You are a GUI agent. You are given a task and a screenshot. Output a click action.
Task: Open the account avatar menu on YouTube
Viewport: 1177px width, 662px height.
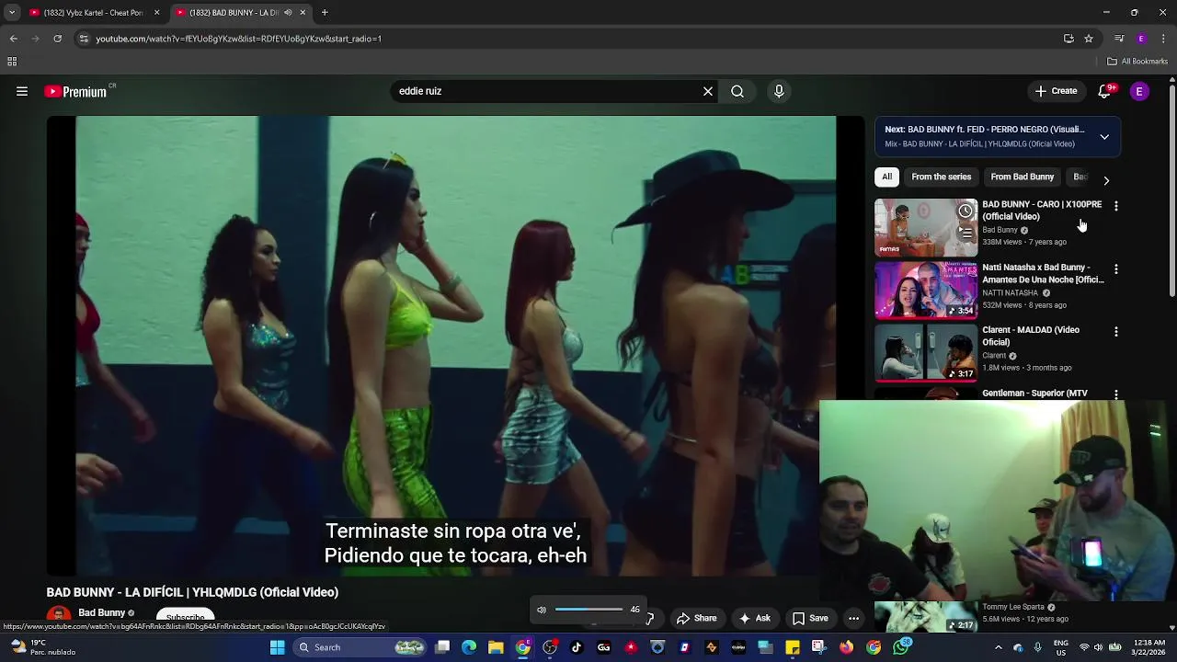pyautogui.click(x=1139, y=91)
